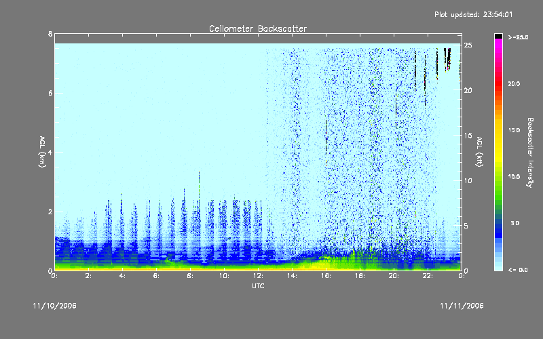Click the "6" km label on the left axis

[x=50, y=93]
